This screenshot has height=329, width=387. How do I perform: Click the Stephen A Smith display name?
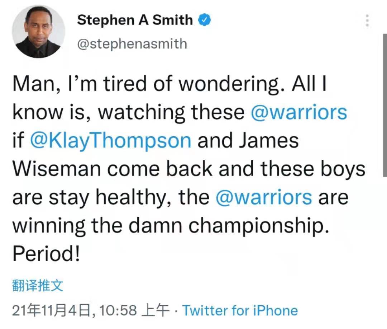135,20
